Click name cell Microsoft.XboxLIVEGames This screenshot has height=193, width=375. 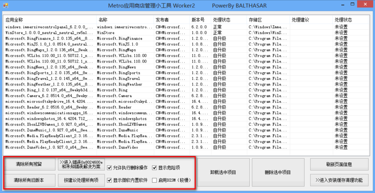click(x=122, y=124)
